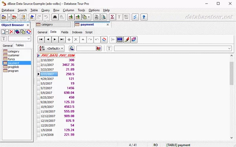Viewport: 236px width, 147px height.
Task: Go to next record button
Action: pyautogui.click(x=55, y=39)
